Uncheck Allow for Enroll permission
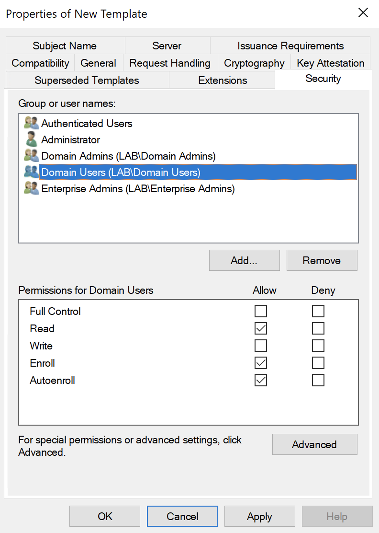379x533 pixels. (x=261, y=363)
